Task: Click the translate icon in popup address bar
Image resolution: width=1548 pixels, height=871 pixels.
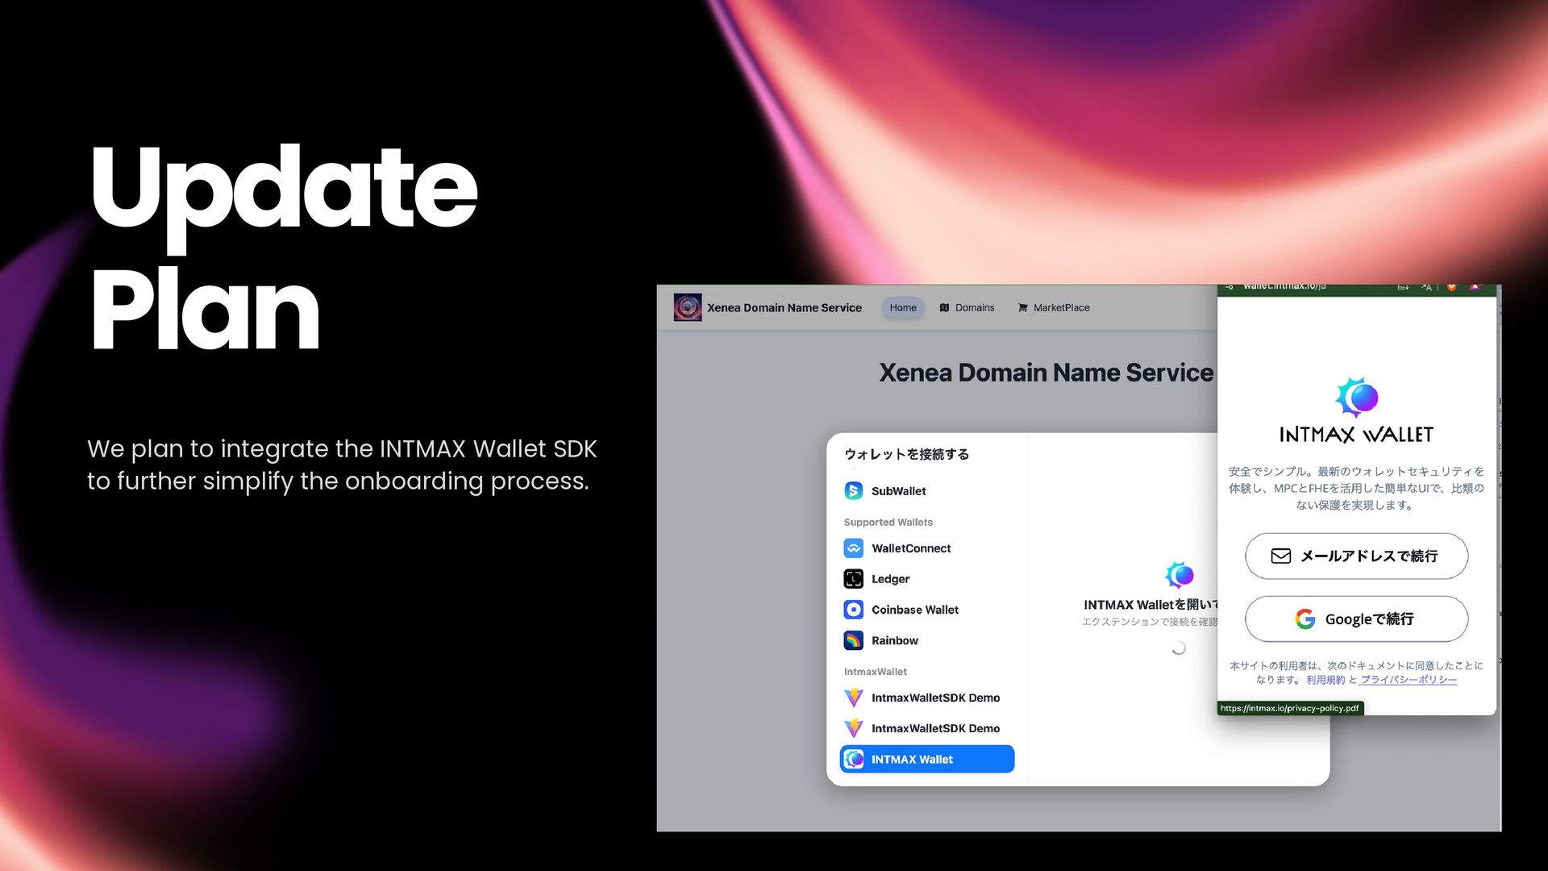Action: 1426,287
